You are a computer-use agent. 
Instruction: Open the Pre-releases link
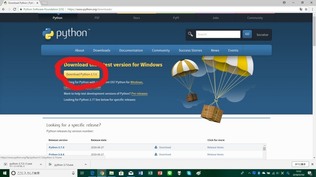tap(139, 93)
